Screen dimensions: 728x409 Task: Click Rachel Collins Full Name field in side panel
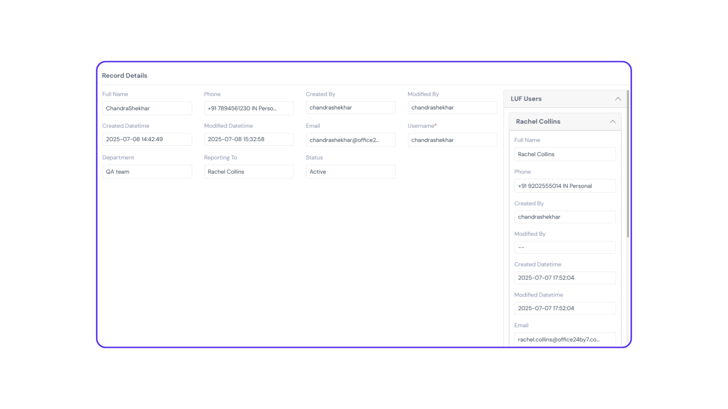[565, 154]
